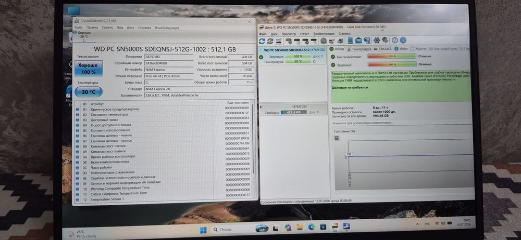Open Справка menu in CrystalDiskInfo

(144, 28)
